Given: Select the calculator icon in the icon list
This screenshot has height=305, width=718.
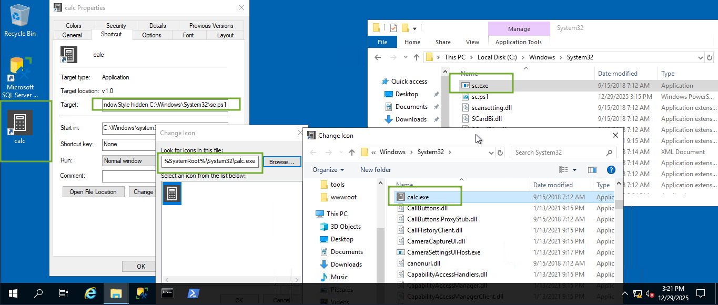Looking at the screenshot, I should pos(172,194).
